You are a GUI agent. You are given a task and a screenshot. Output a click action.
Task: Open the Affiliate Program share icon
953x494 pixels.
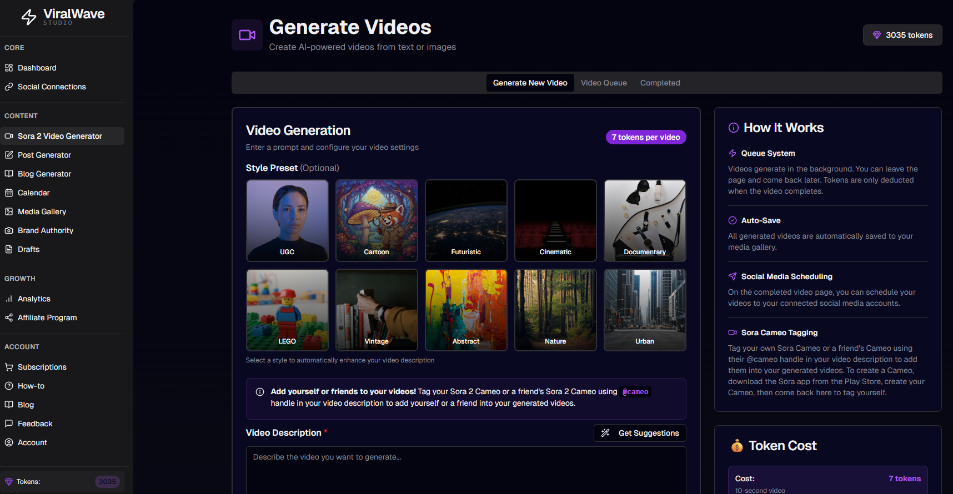tap(9, 317)
